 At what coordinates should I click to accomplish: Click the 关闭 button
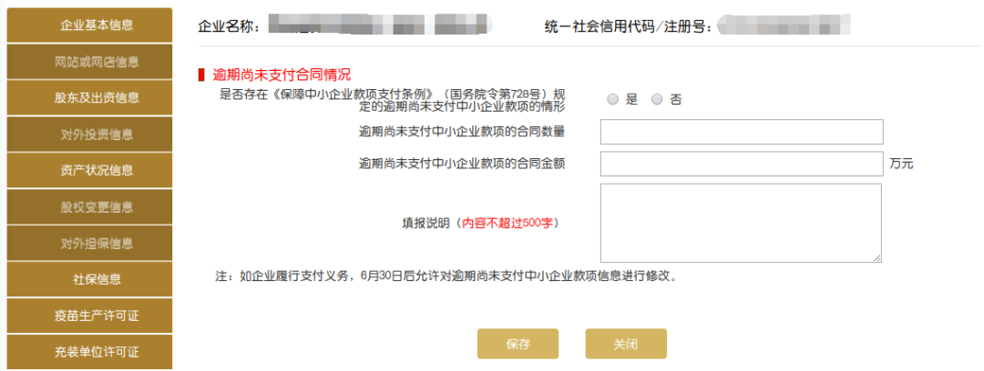pos(626,344)
